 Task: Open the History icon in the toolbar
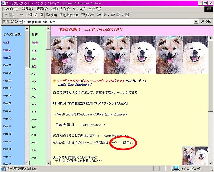99,15
